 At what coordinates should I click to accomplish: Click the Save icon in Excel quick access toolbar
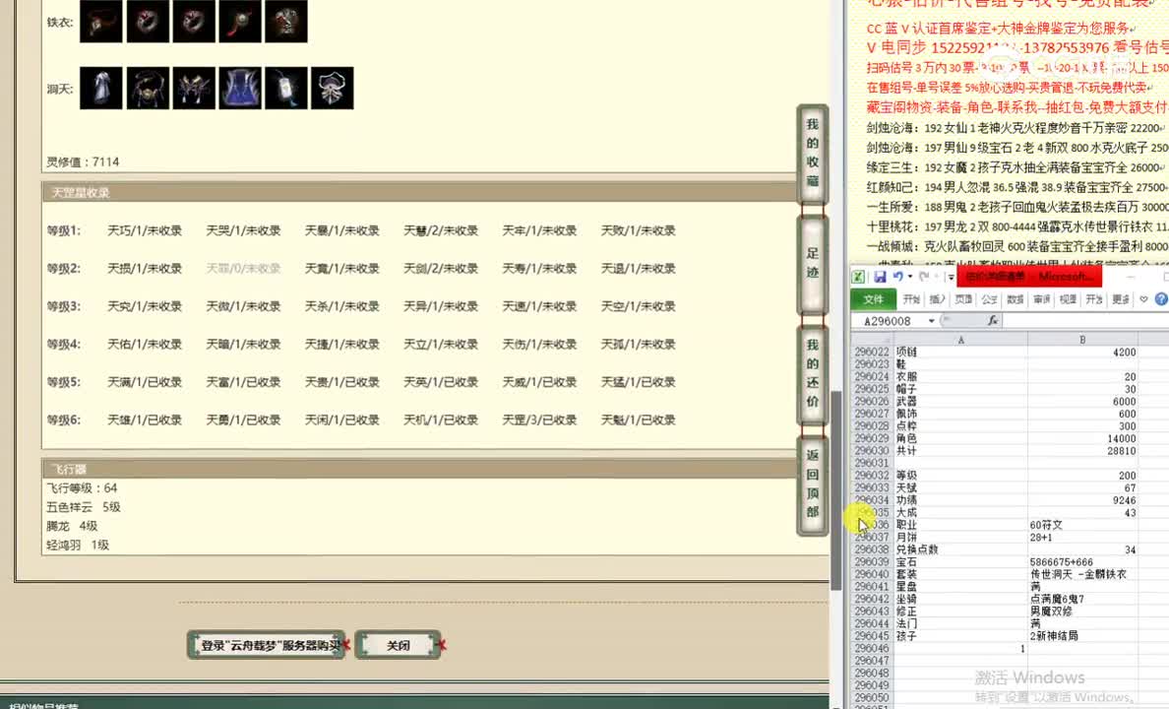tap(881, 276)
